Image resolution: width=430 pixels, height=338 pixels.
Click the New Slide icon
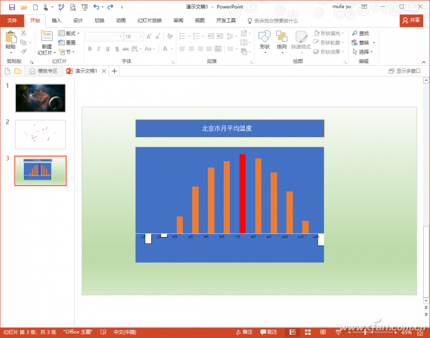(x=46, y=36)
